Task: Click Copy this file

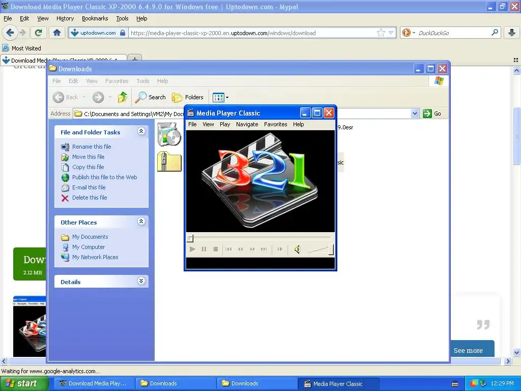Action: [x=88, y=167]
